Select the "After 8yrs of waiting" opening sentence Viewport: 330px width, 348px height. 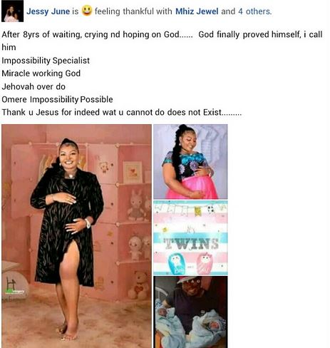(x=162, y=41)
